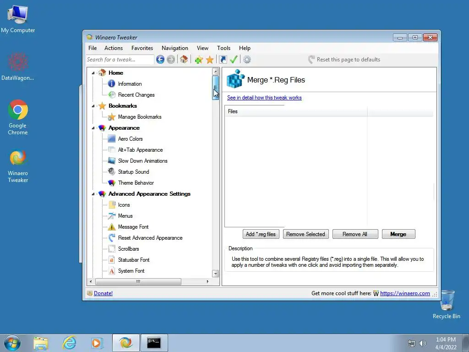Collapse the Bookmarks tree node
469x352 pixels.
tap(93, 106)
